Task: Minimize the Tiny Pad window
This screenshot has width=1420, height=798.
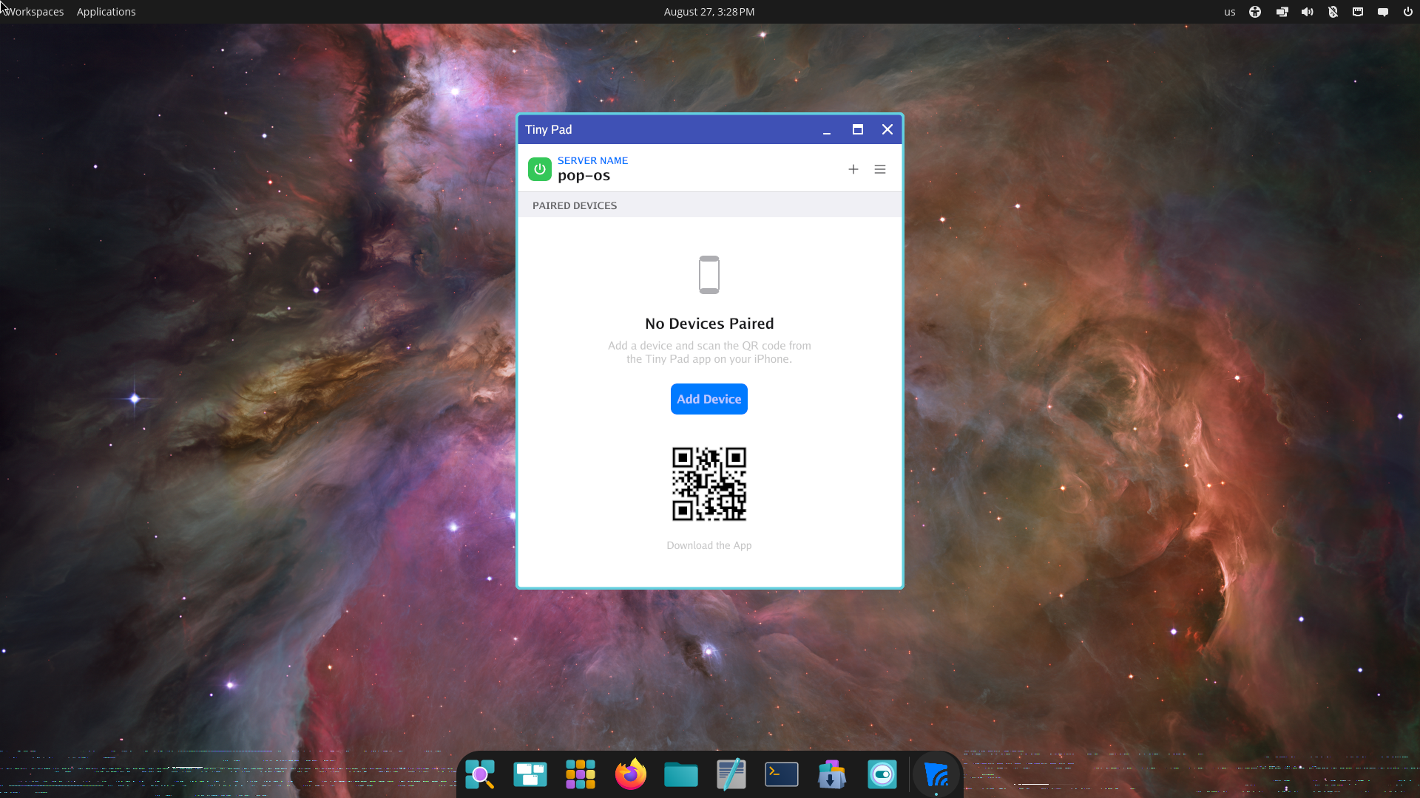Action: (827, 130)
